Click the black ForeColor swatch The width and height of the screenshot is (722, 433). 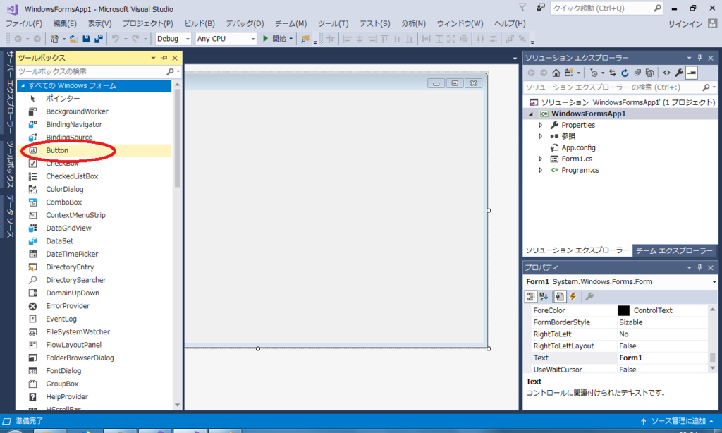[623, 310]
